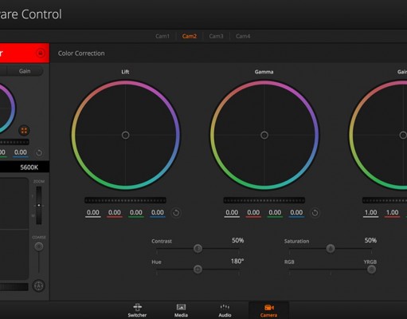Reset the Gamma color wheel values
407x319 pixels.
click(315, 213)
